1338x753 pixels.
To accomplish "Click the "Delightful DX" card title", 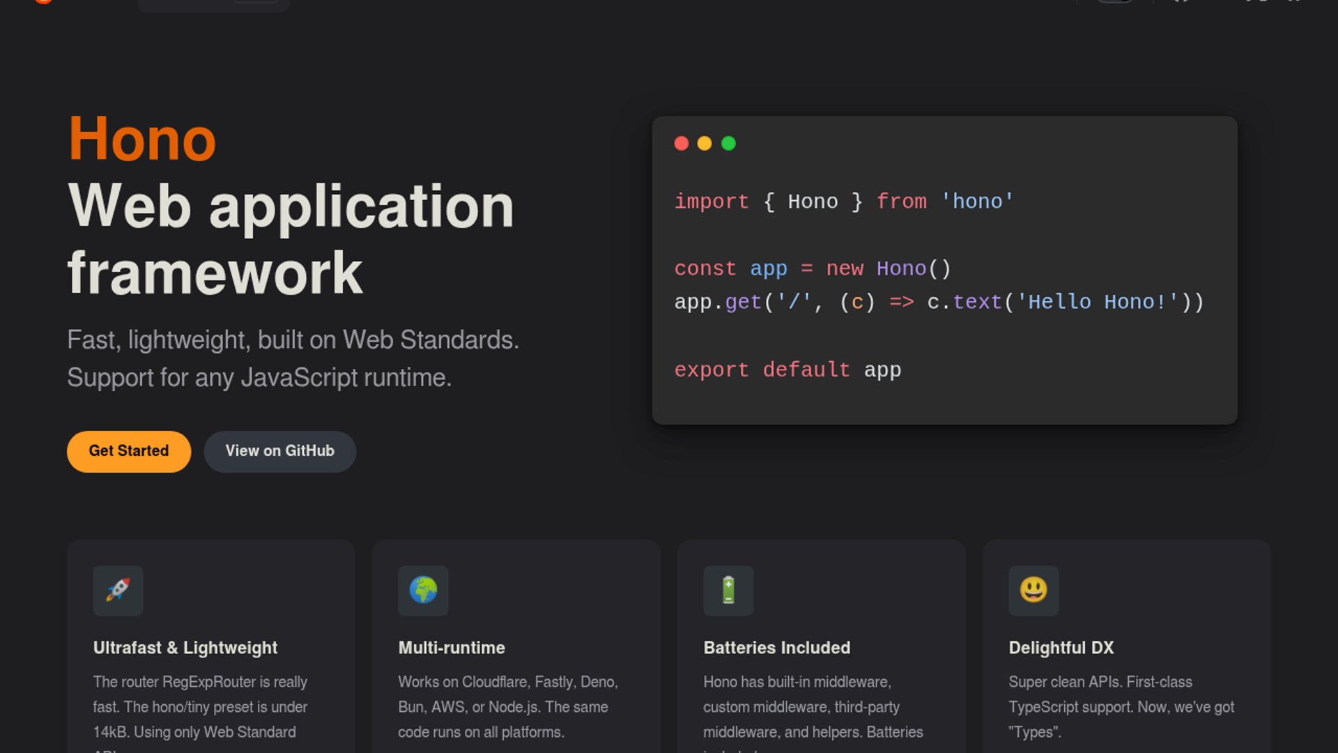I will point(1061,648).
